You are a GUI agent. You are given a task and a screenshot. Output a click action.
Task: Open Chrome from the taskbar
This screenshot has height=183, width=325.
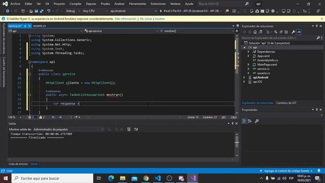pyautogui.click(x=146, y=178)
